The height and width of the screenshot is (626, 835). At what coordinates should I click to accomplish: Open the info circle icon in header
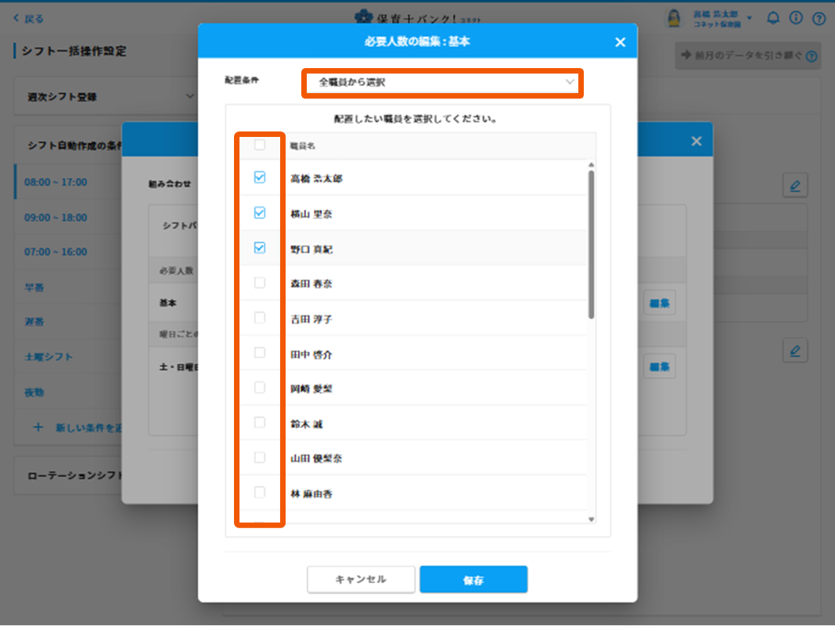coord(796,18)
